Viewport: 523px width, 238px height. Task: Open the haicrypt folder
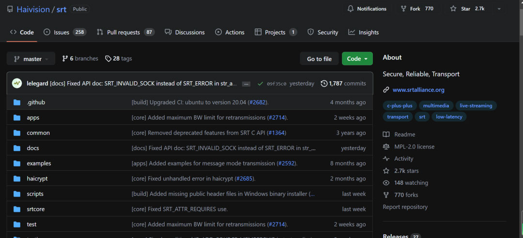(37, 178)
